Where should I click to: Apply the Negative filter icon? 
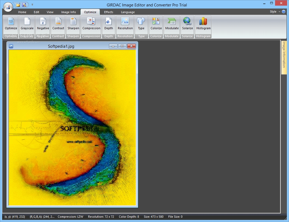click(x=43, y=24)
